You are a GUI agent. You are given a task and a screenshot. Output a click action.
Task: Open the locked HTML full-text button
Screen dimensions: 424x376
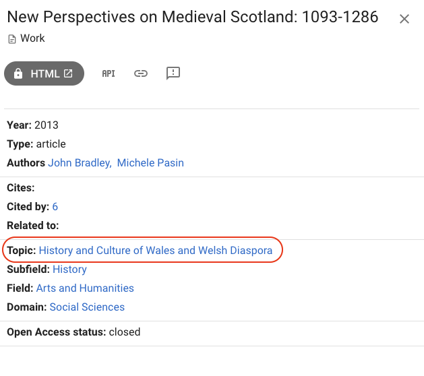click(44, 73)
